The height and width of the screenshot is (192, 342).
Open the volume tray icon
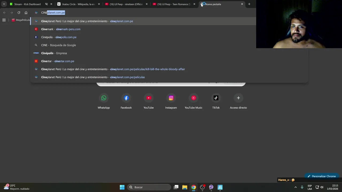click(x=322, y=187)
